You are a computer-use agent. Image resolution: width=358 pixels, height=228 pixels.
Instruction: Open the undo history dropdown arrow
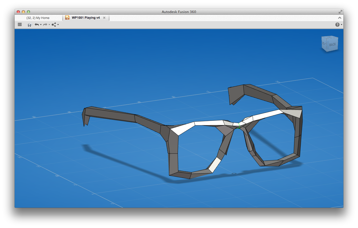pyautogui.click(x=41, y=25)
